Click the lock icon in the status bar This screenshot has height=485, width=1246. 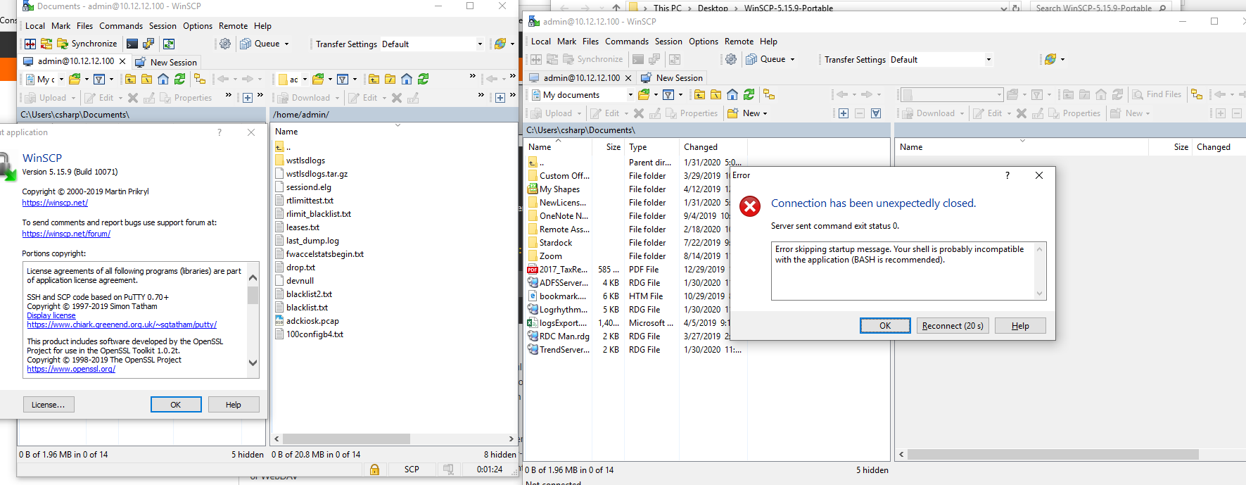pos(374,470)
